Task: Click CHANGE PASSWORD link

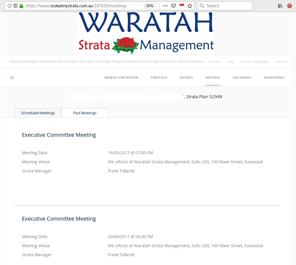Action: point(254,62)
